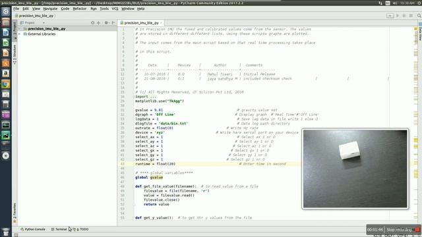Toggle the Favorites side tool tab
Screen dimensions: 422x237
(x=15, y=213)
